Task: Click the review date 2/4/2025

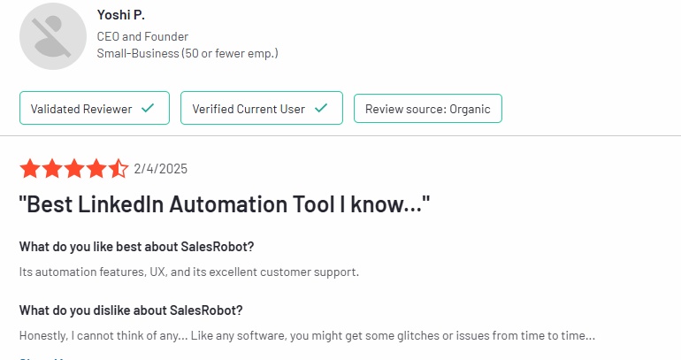Action: [x=161, y=168]
